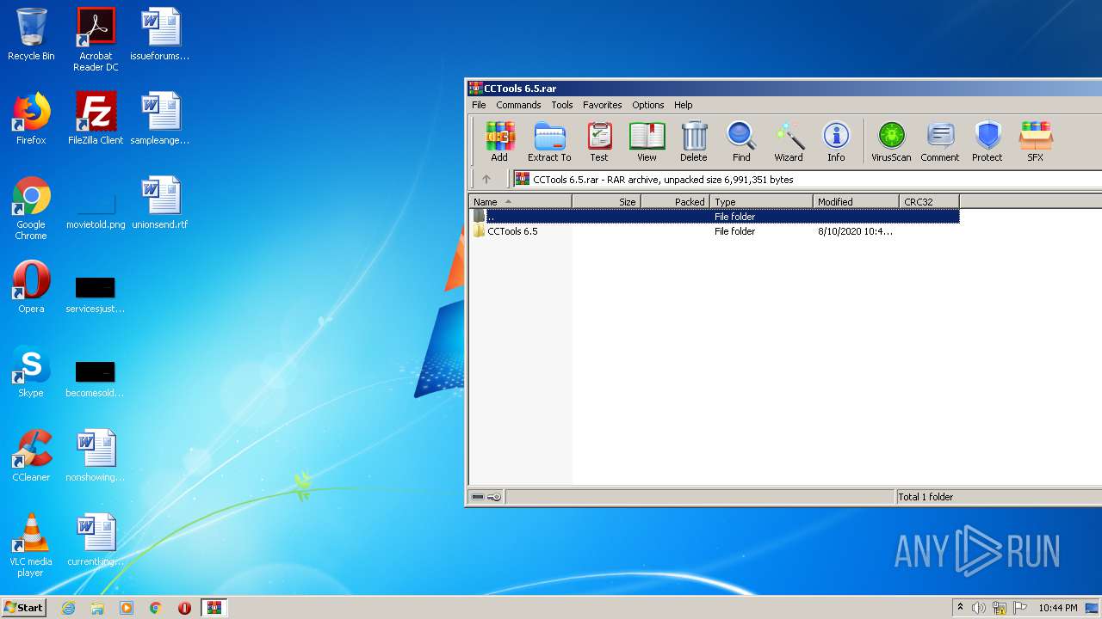Show hidden tray icons arrow
This screenshot has width=1102, height=619.
(960, 608)
